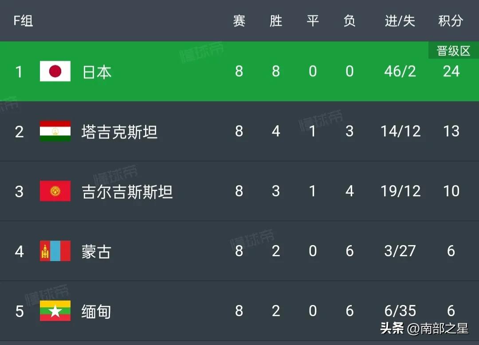Click the F组 group label
Screen dimensions: 479x345
tap(23, 21)
